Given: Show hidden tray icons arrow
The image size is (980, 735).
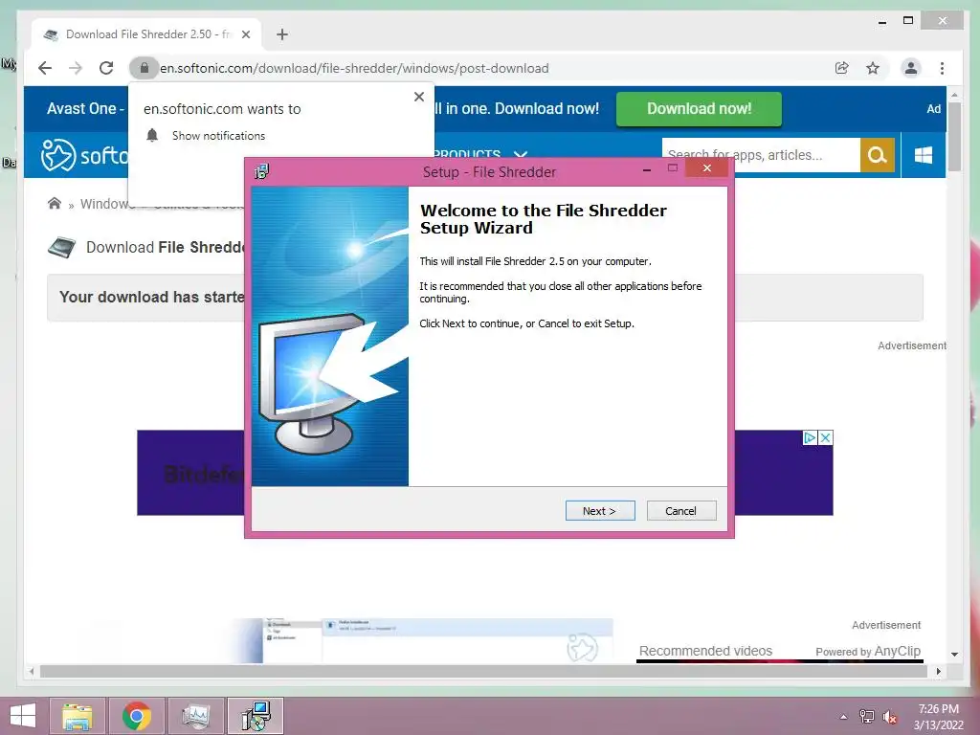Looking at the screenshot, I should tap(844, 717).
